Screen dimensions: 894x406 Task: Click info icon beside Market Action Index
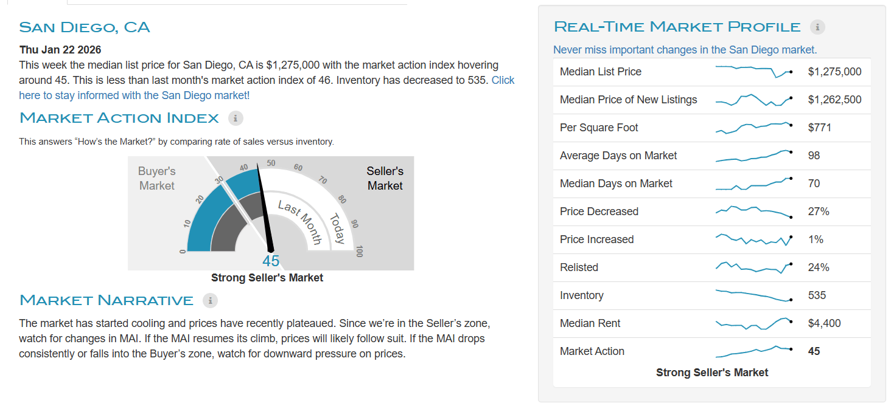click(236, 118)
